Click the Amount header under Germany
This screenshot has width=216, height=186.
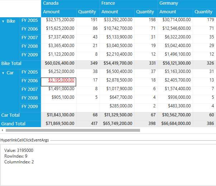175,13
